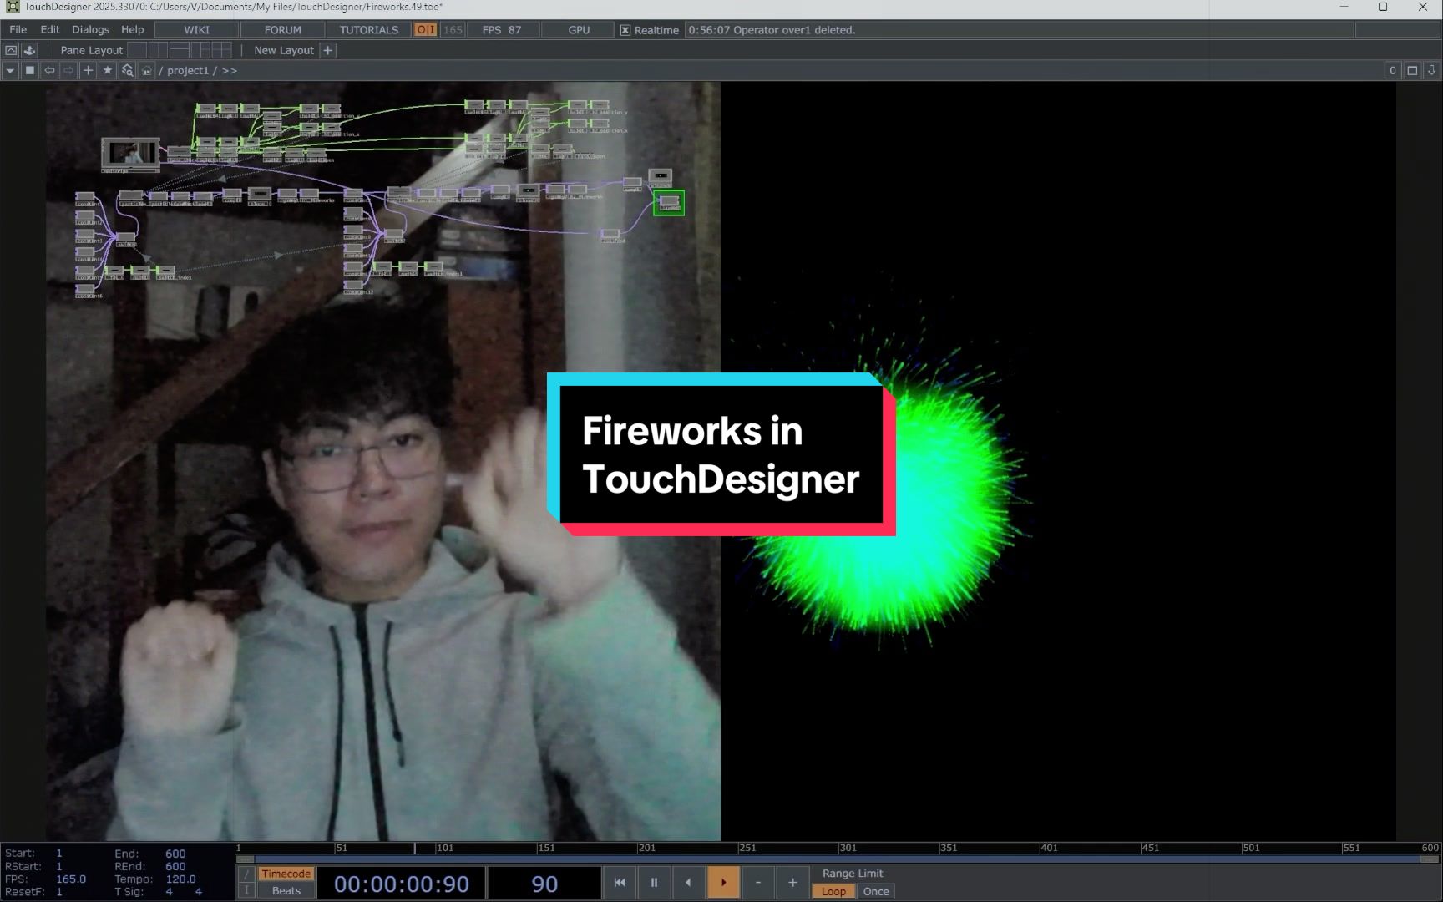
Task: Open the File menu
Action: coord(18,30)
